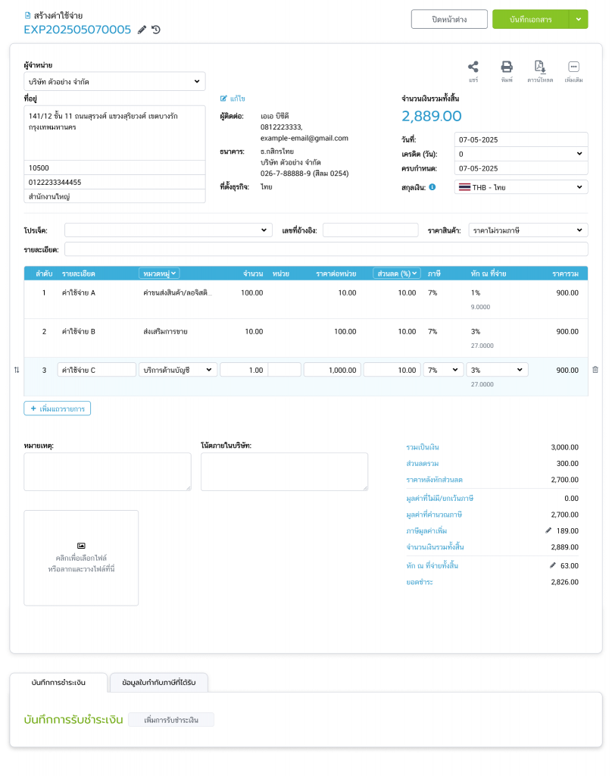
Task: Click the add item row button
Action: 58,408
